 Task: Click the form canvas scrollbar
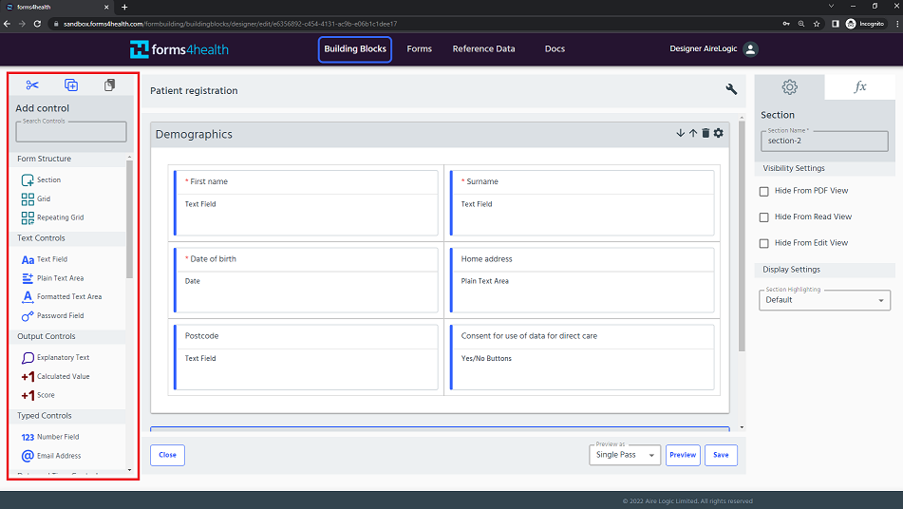click(x=742, y=236)
